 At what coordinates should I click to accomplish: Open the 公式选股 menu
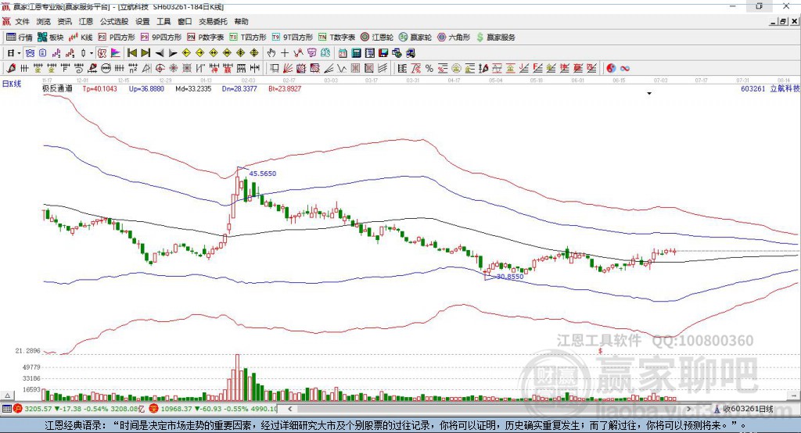[114, 21]
